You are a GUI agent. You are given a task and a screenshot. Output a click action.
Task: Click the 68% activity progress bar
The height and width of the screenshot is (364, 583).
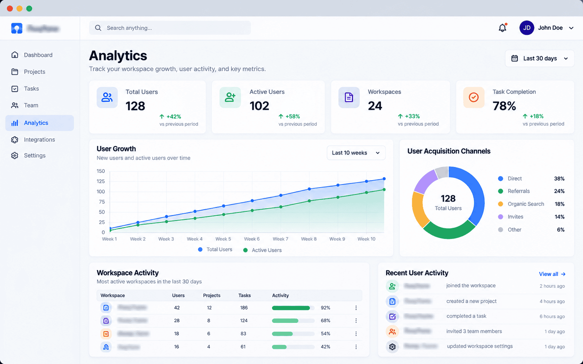(x=293, y=321)
